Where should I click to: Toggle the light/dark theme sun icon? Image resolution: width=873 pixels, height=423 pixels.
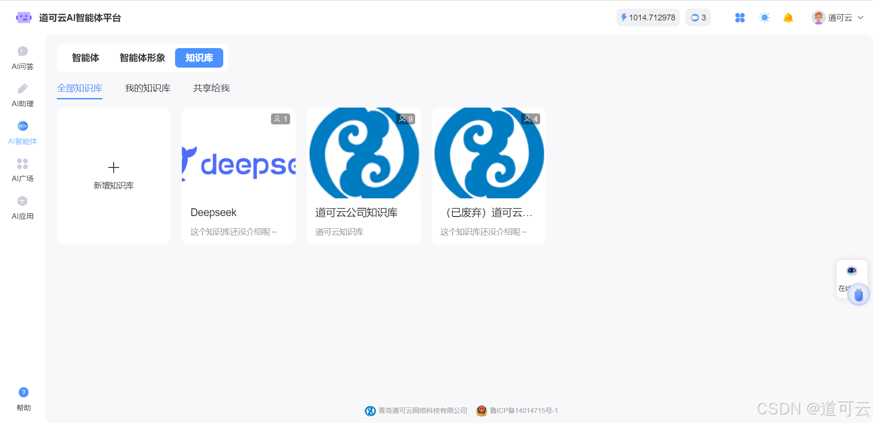pyautogui.click(x=764, y=18)
